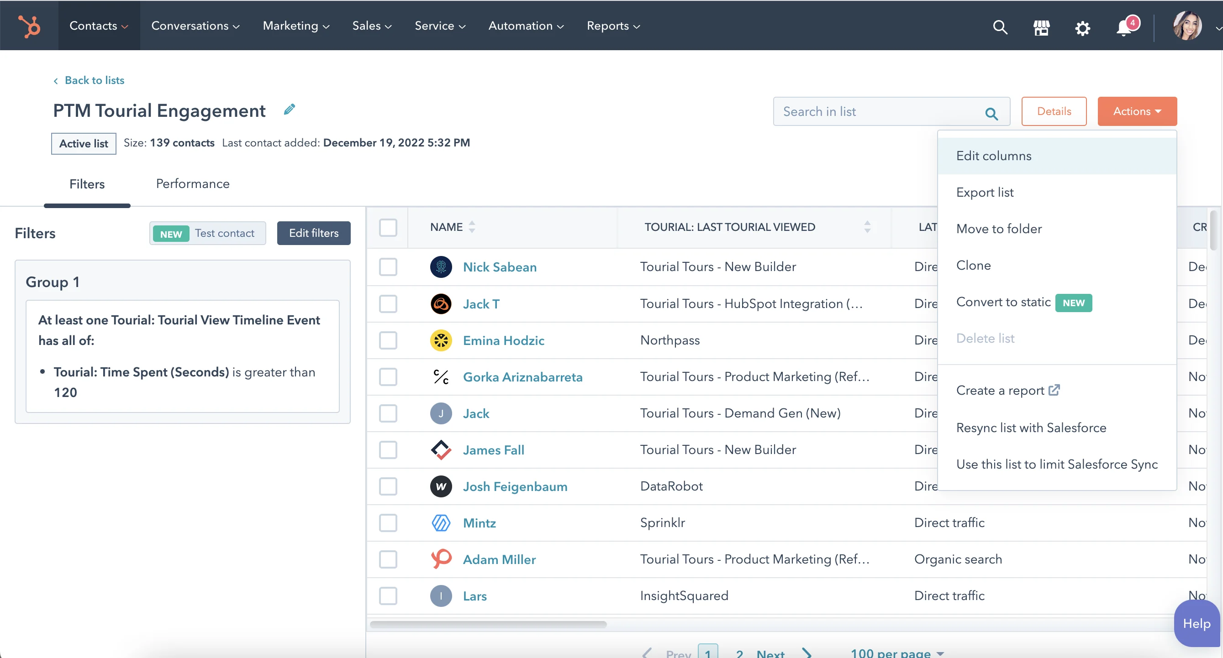Viewport: 1223px width, 658px height.
Task: Open the 100 per page selector
Action: pyautogui.click(x=896, y=653)
